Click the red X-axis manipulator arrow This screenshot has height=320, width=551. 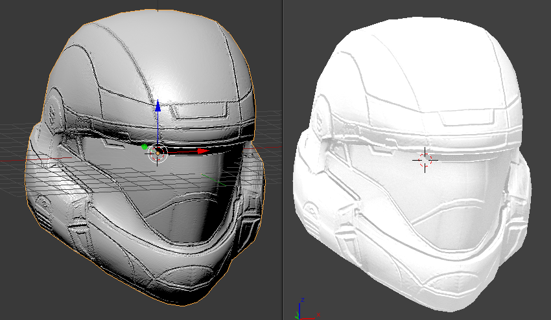pos(204,151)
